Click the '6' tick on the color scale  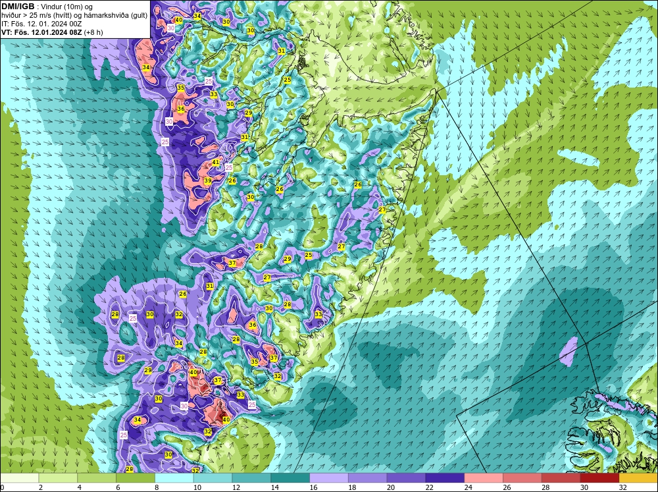118,487
